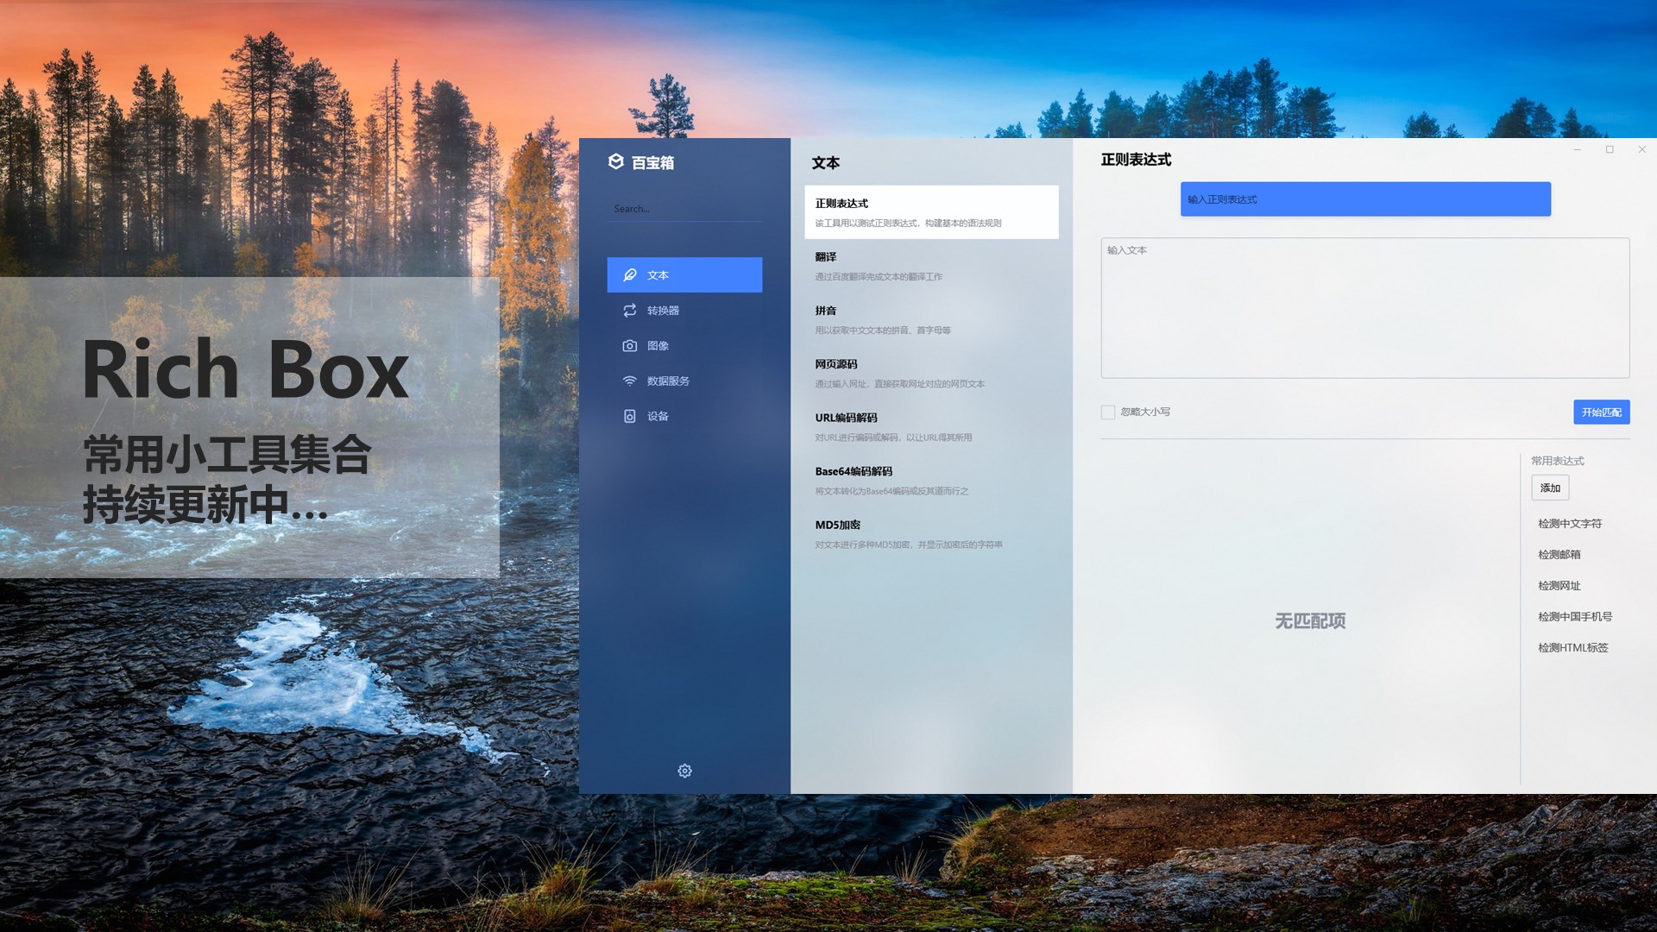Open the 设备 device icon

630,416
